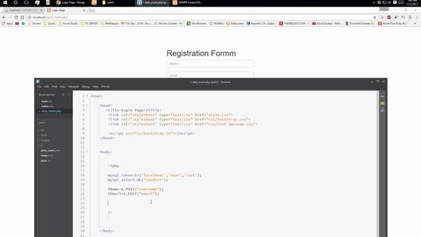Go to Chrome home page
The width and height of the screenshot is (421, 237).
pyautogui.click(x=22, y=17)
